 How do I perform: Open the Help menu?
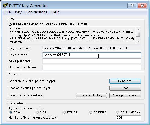[55, 12]
